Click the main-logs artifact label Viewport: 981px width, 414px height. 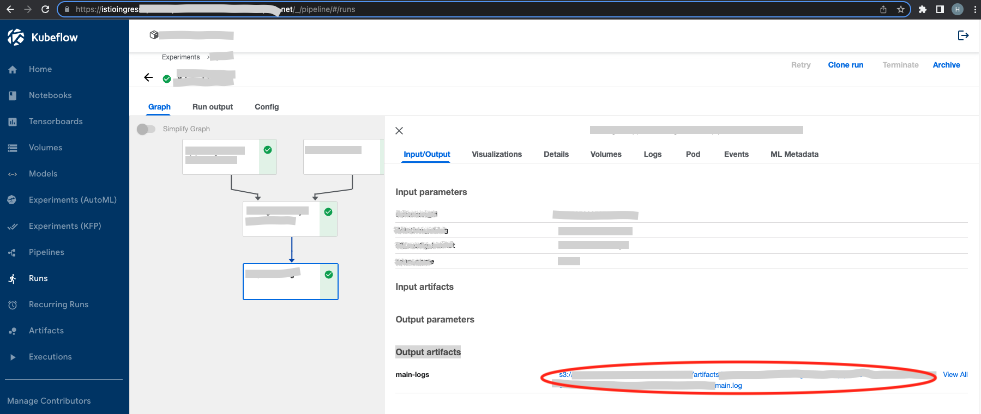[412, 375]
